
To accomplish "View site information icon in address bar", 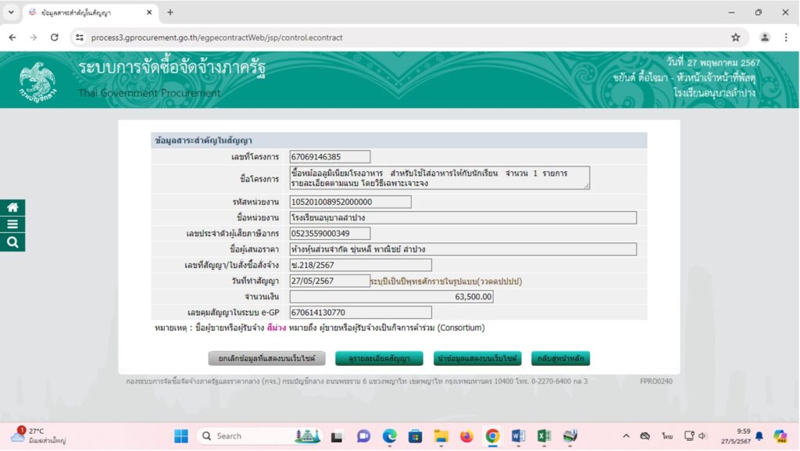I will pos(80,38).
